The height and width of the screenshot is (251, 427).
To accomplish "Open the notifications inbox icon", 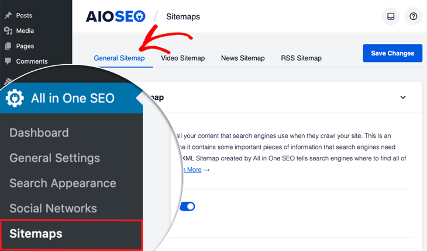I will [x=391, y=16].
